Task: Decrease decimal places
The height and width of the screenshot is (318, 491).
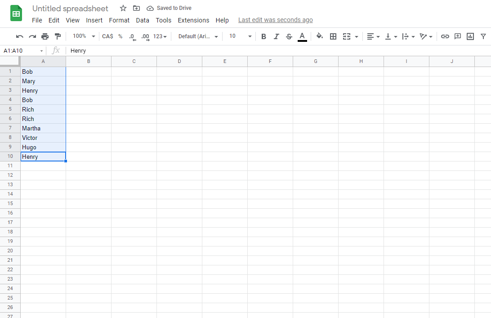Action: [132, 36]
